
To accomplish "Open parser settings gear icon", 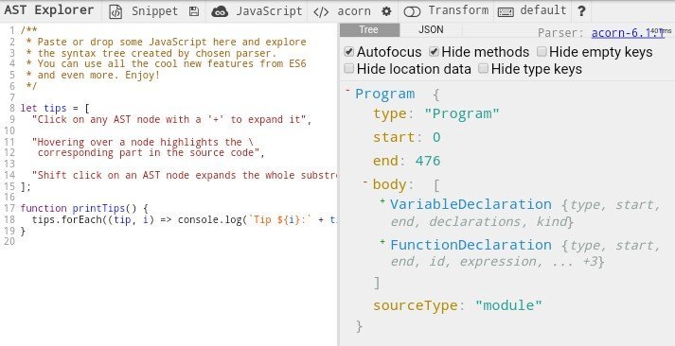I will click(x=386, y=11).
